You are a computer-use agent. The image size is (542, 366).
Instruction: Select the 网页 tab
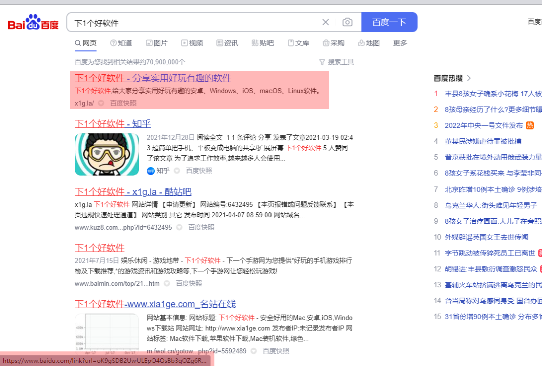[x=86, y=43]
